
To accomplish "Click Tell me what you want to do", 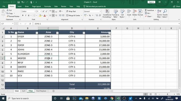I will [94, 6].
